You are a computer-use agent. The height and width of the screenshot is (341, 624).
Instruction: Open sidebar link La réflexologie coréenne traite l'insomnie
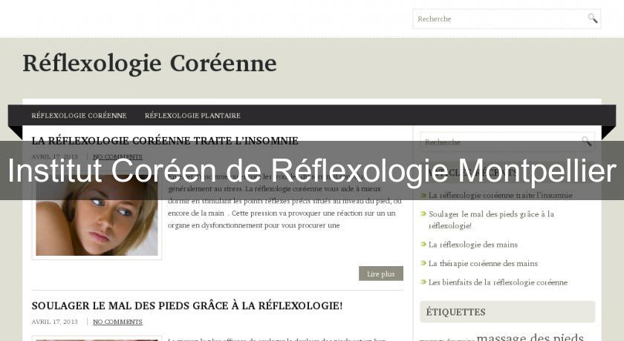(x=500, y=195)
